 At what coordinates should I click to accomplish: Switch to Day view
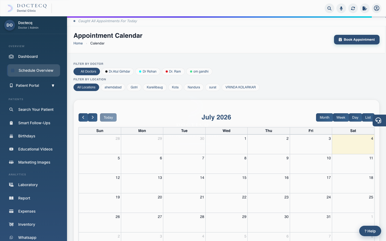point(355,117)
